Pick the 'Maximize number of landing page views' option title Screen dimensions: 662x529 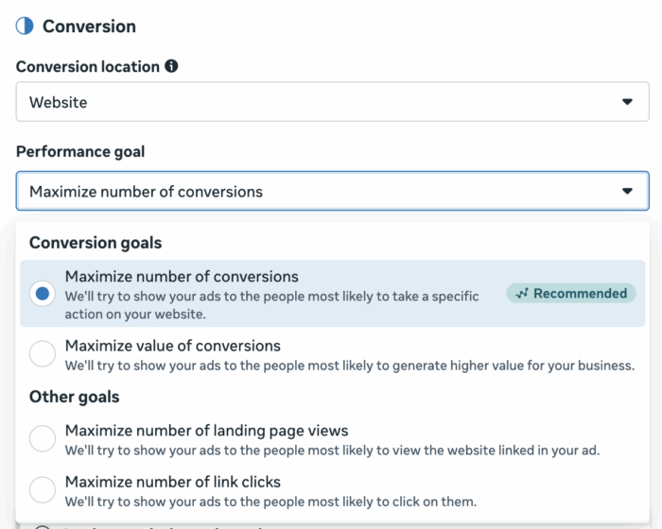coord(206,431)
